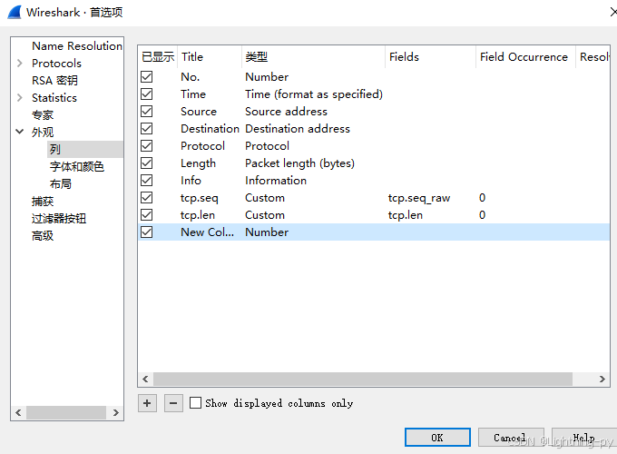Disable the Protocol column checkbox

click(x=146, y=145)
